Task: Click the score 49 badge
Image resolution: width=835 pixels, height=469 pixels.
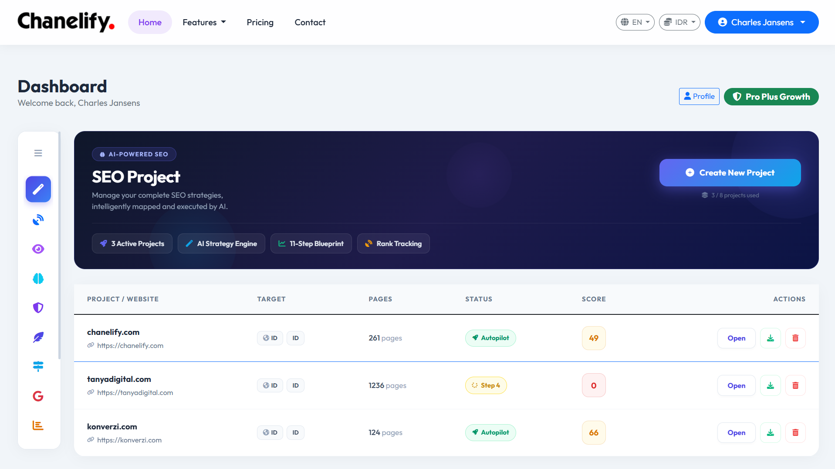Action: (594, 338)
